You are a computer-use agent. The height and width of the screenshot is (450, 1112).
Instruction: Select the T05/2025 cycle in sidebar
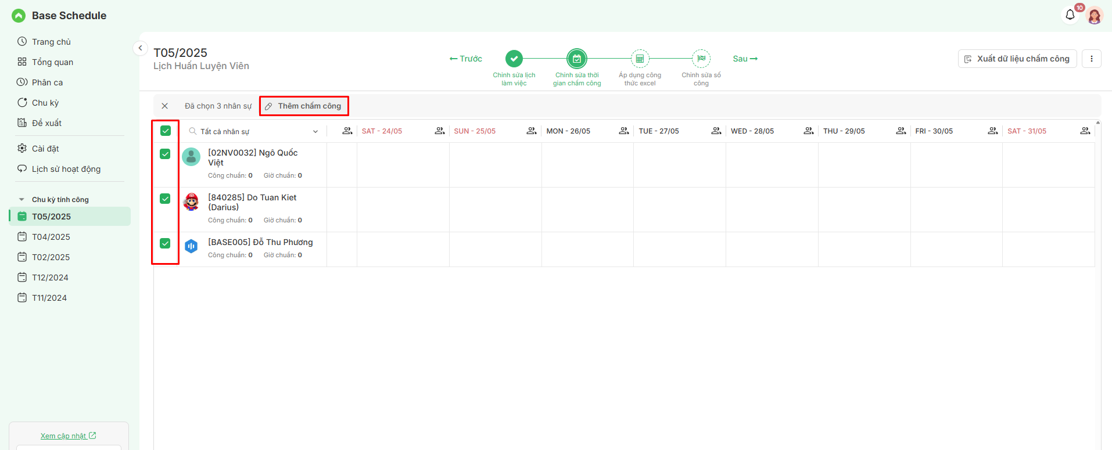tap(70, 217)
